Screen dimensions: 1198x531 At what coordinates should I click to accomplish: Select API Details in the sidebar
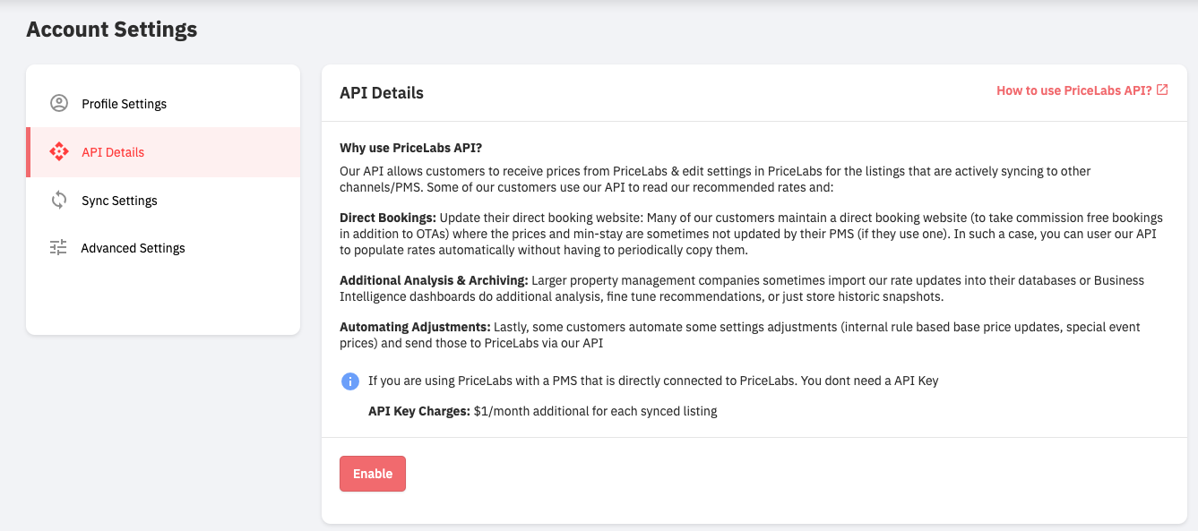click(x=163, y=152)
